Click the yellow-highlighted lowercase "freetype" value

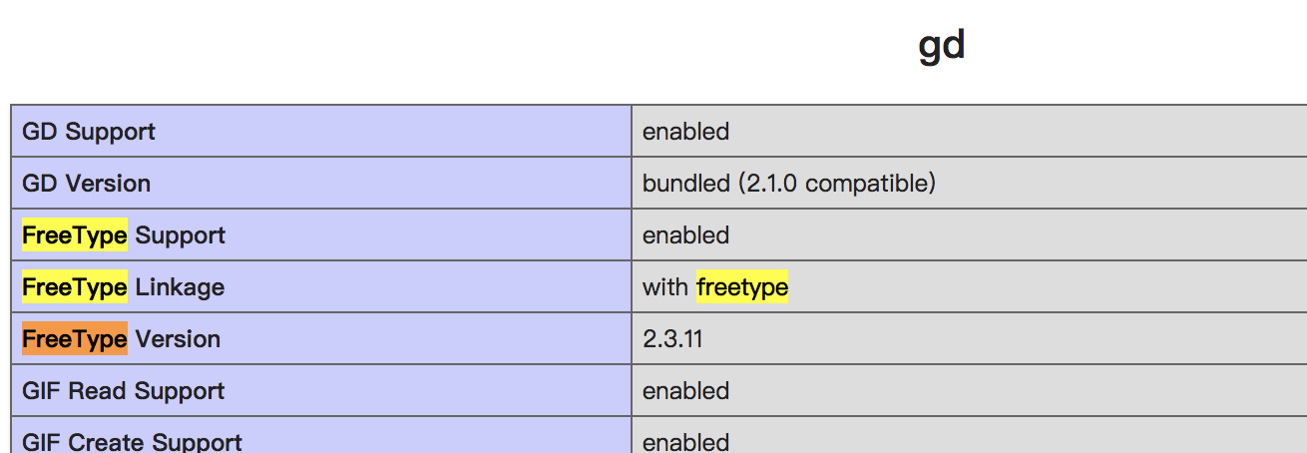click(x=741, y=287)
